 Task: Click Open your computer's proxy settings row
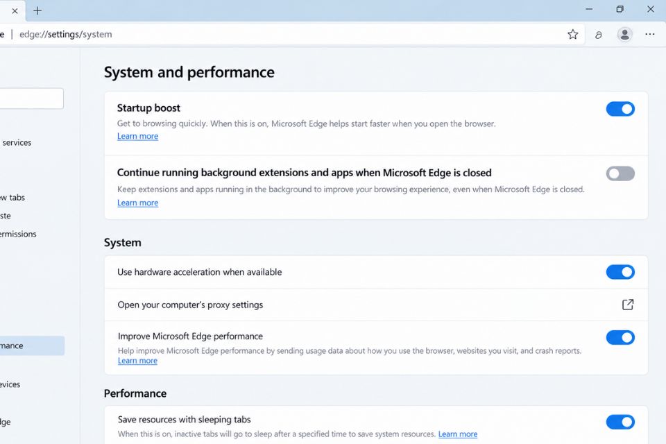tap(376, 305)
